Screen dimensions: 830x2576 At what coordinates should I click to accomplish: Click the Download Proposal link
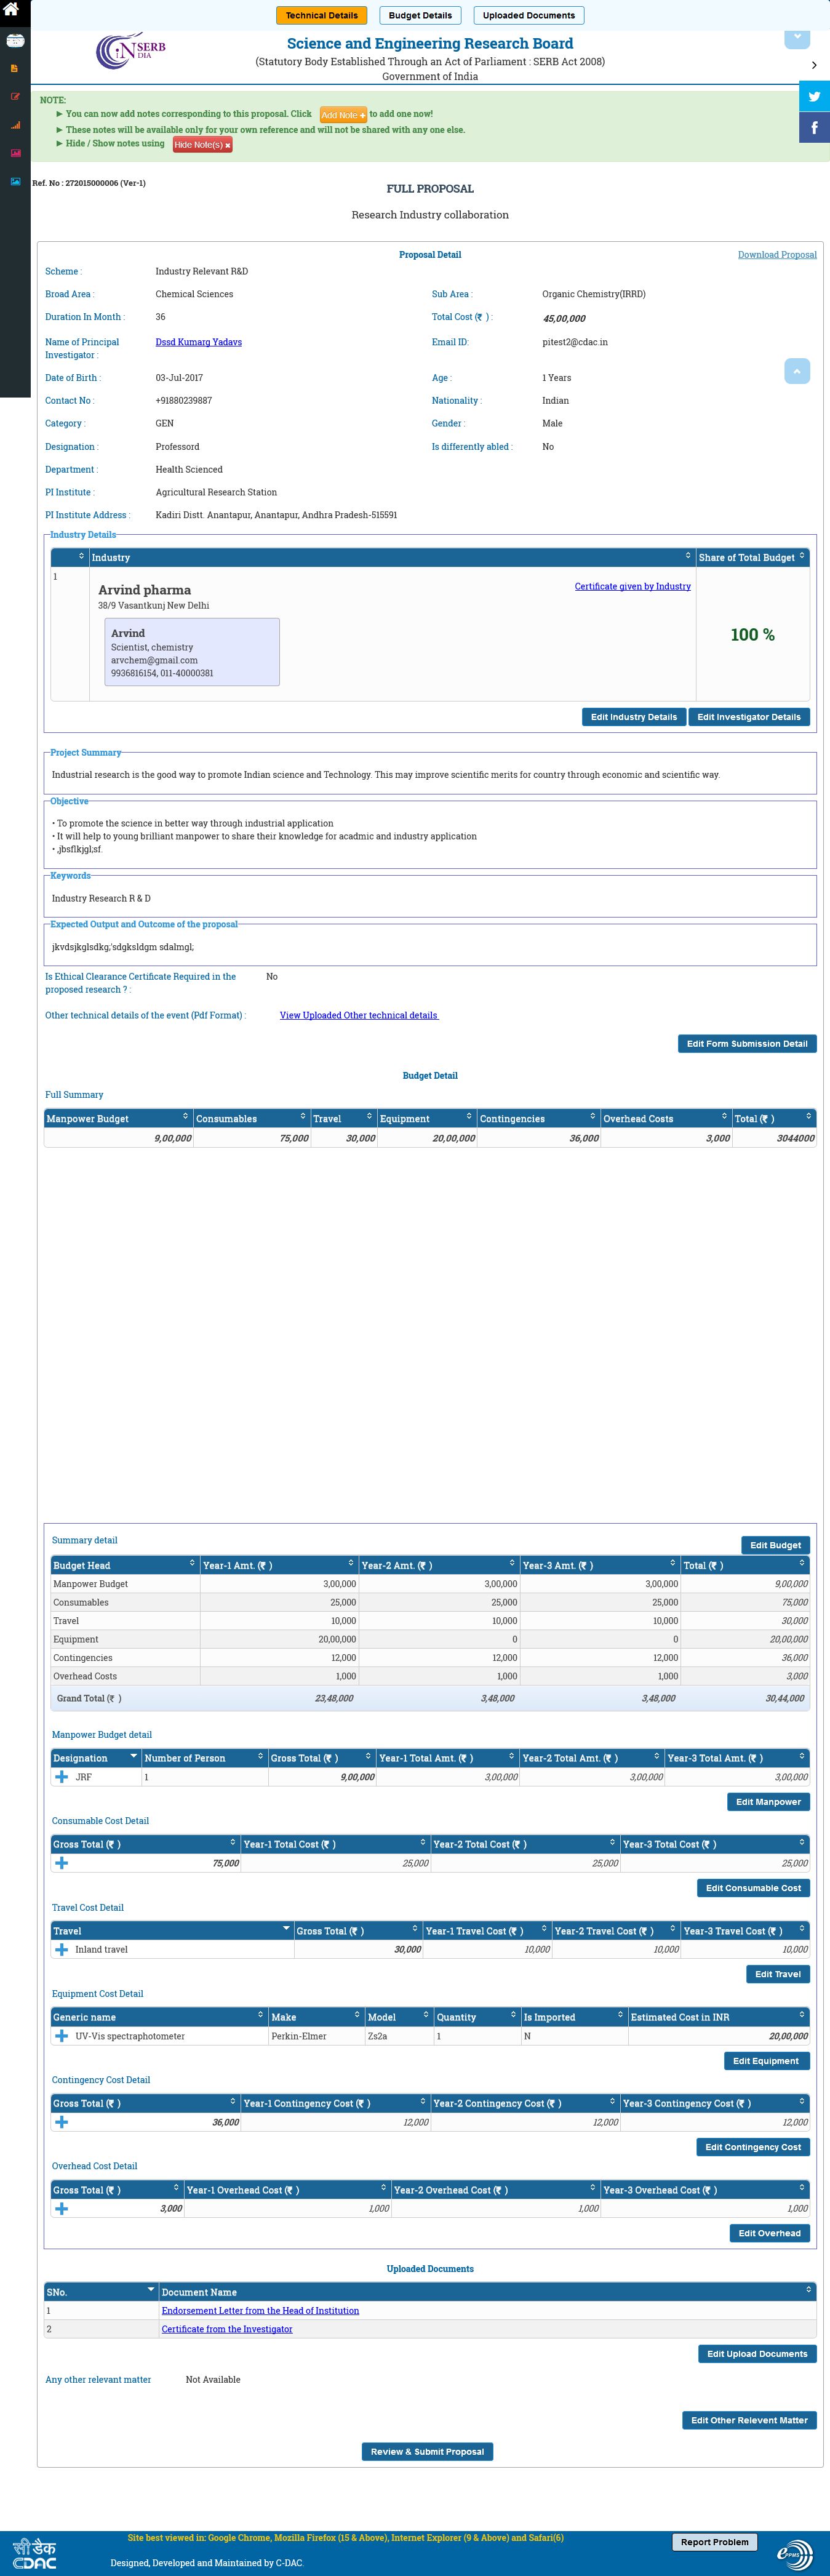click(x=777, y=255)
